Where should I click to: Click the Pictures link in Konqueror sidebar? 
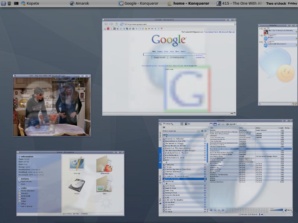pyautogui.click(x=24, y=193)
